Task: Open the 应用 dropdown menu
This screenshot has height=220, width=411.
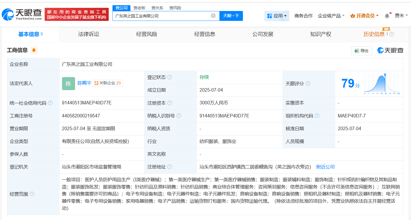Action: coord(277,16)
